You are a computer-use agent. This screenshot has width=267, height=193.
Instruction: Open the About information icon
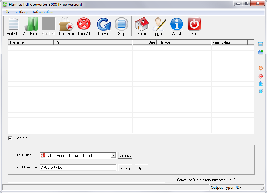click(x=177, y=26)
